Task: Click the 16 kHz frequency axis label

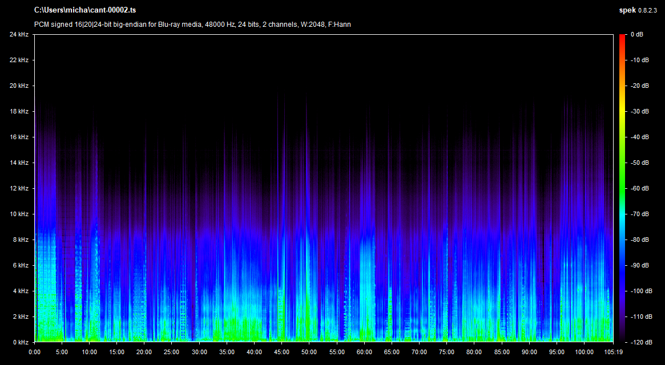Action: pyautogui.click(x=19, y=137)
